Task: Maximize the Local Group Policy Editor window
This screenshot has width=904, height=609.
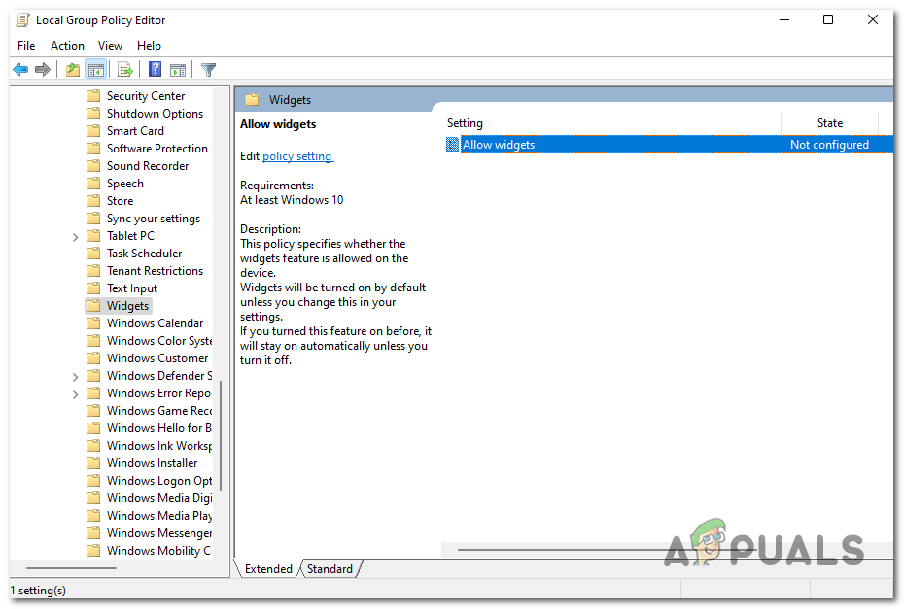Action: click(x=828, y=19)
